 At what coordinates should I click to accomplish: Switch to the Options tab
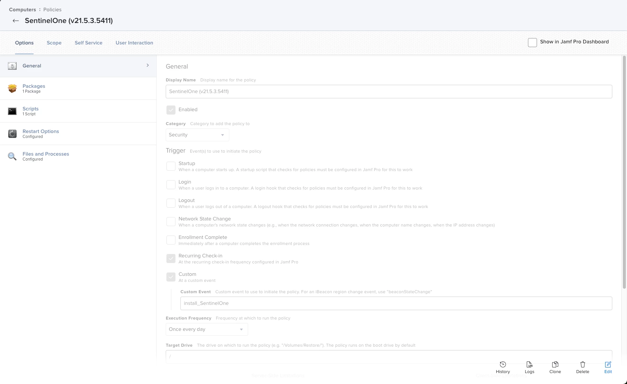tap(24, 43)
